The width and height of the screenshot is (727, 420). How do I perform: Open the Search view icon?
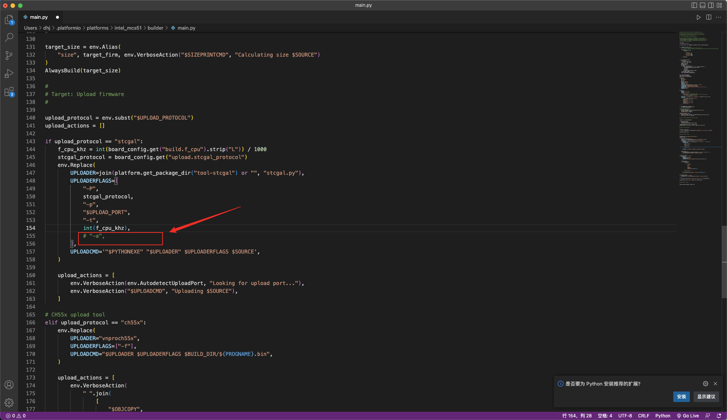tap(9, 37)
